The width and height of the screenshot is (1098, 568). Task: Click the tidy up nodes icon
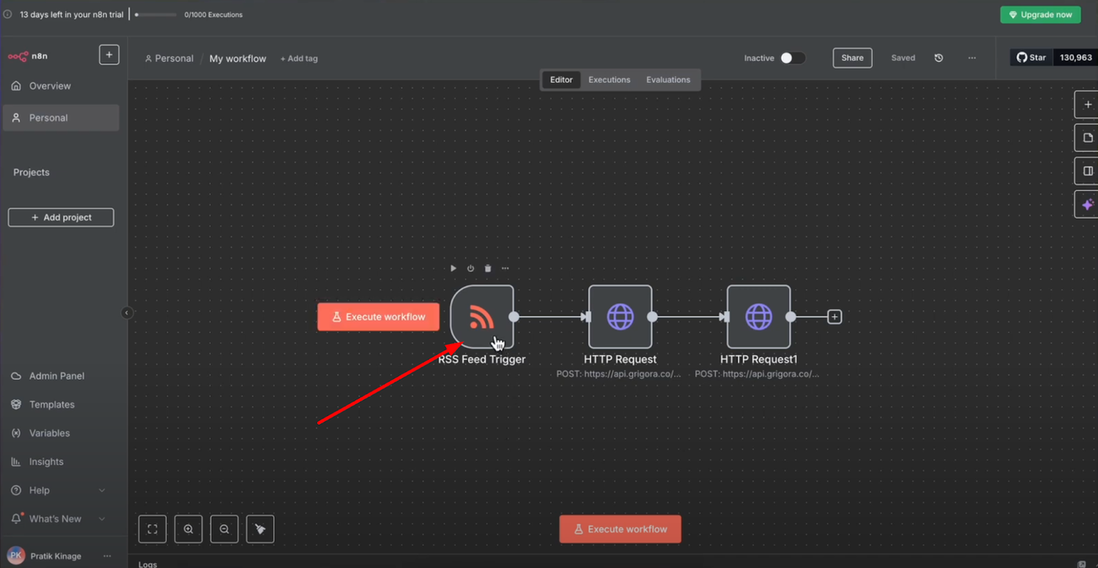pos(260,529)
